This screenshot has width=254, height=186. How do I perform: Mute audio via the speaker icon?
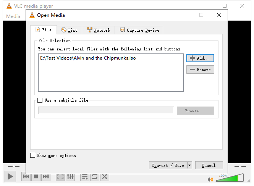(210, 180)
